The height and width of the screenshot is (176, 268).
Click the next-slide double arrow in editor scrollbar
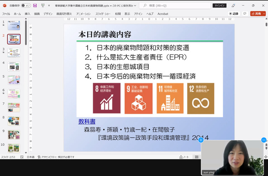266,148
